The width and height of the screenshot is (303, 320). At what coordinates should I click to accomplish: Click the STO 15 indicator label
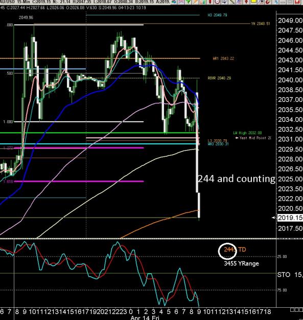coord(290,275)
